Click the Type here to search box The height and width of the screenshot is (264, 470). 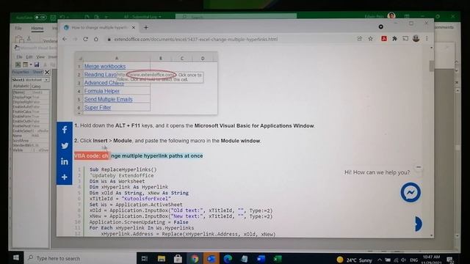pos(80,258)
